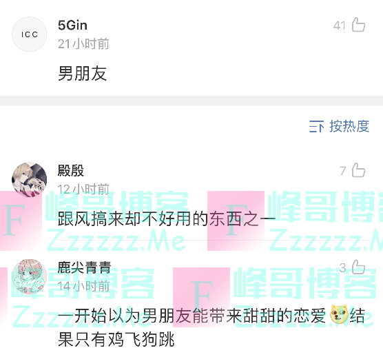
Task: Like the 5Gin comment with thumbs-up
Action: (358, 25)
